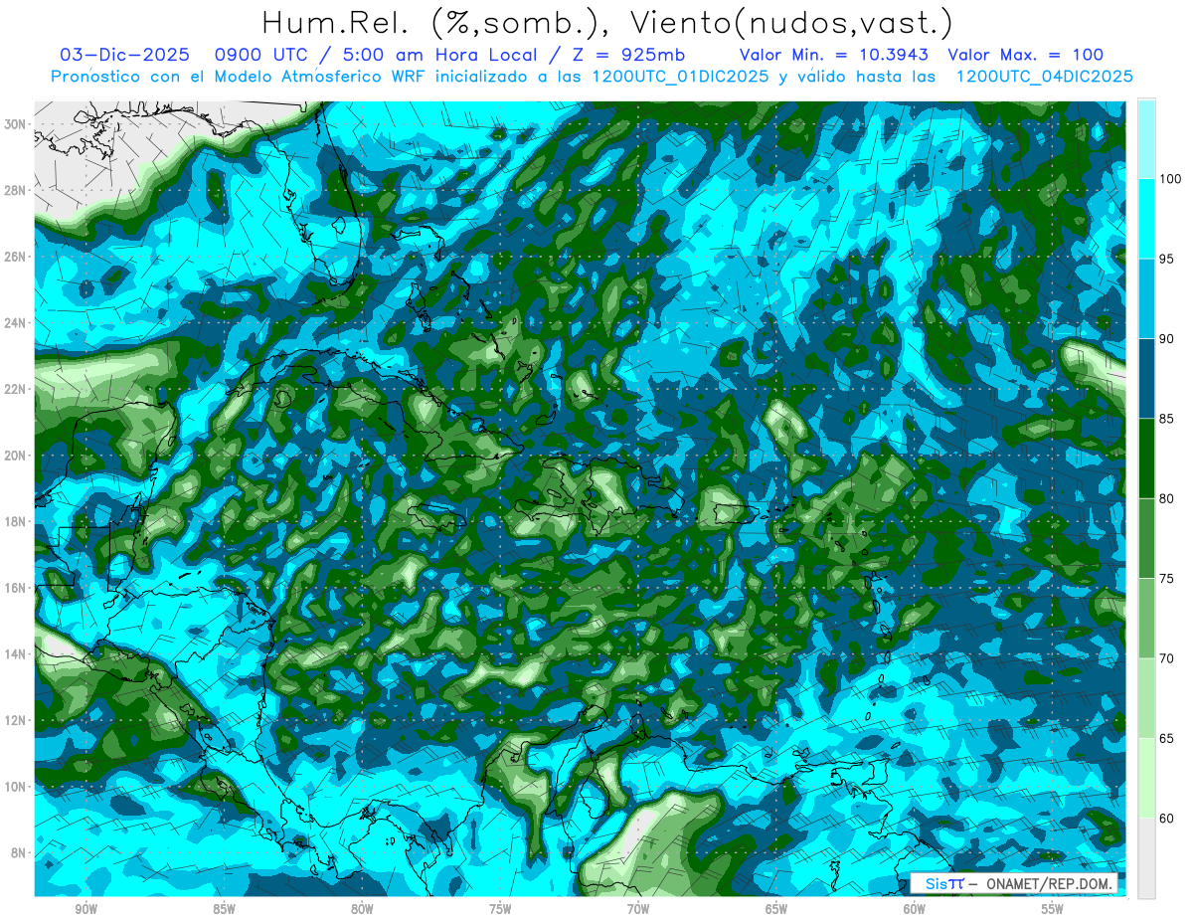The height and width of the screenshot is (922, 1193).
Task: Click the 30N latitude label
Action: tap(16, 123)
